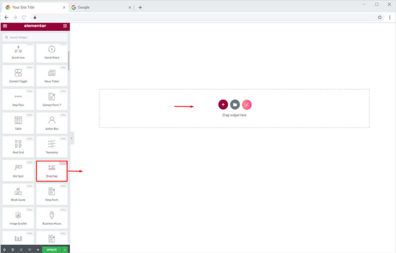Open page settings gear in bottom bar

click(5, 250)
